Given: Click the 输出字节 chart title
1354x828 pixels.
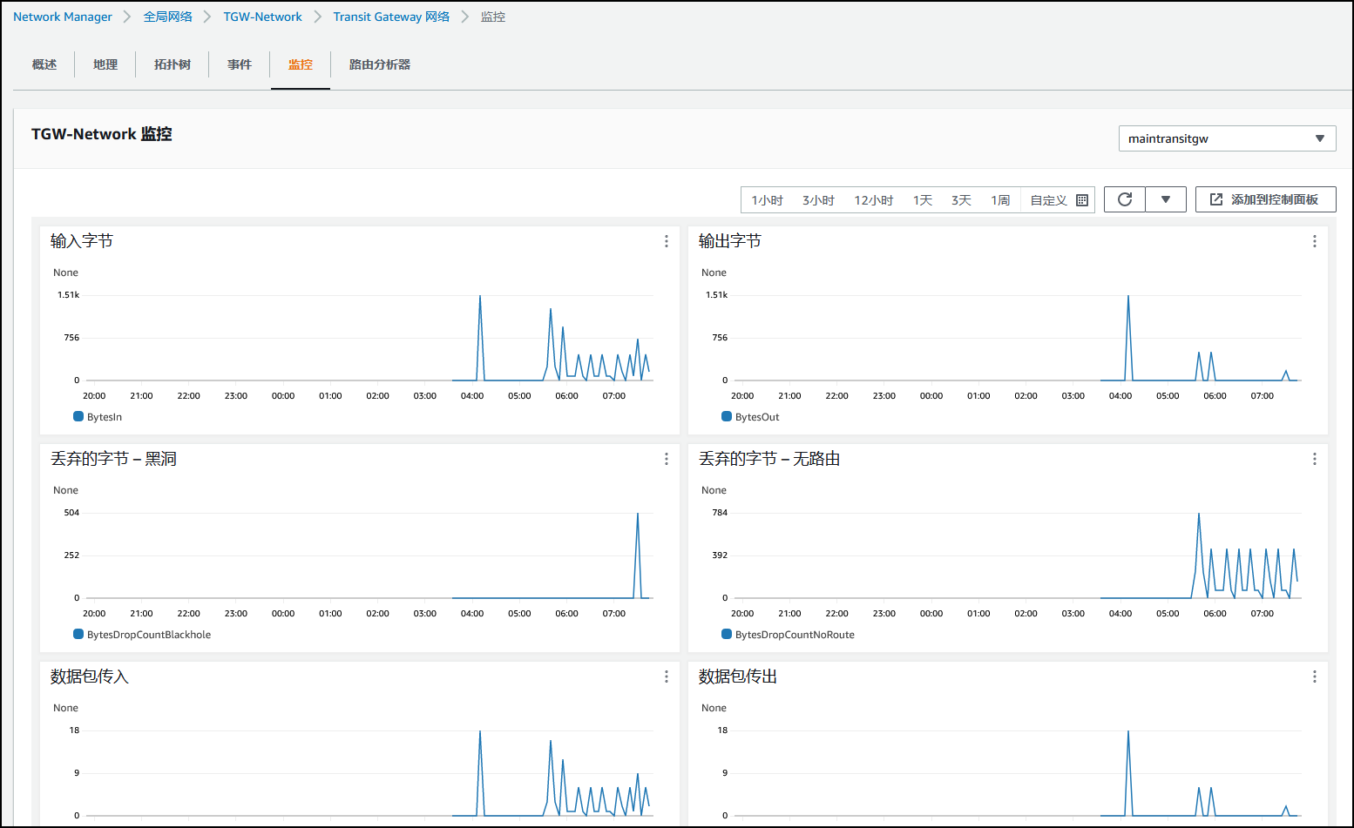Looking at the screenshot, I should (730, 241).
